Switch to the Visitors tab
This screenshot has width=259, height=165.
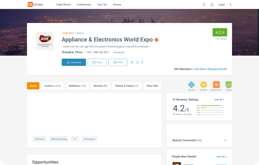[53, 86]
